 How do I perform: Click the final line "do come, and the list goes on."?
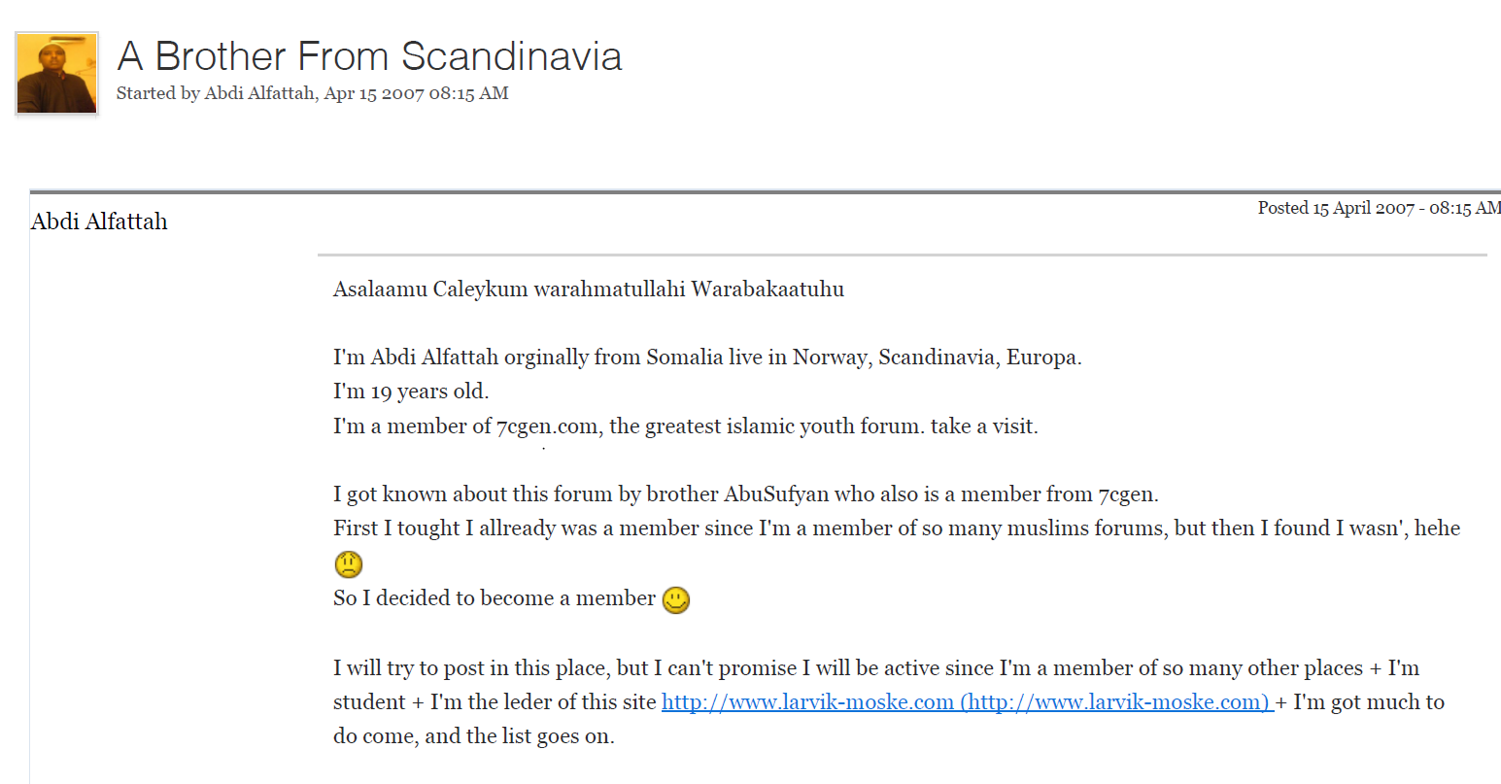pyautogui.click(x=473, y=736)
